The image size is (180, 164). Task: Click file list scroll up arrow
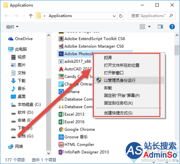177,35
